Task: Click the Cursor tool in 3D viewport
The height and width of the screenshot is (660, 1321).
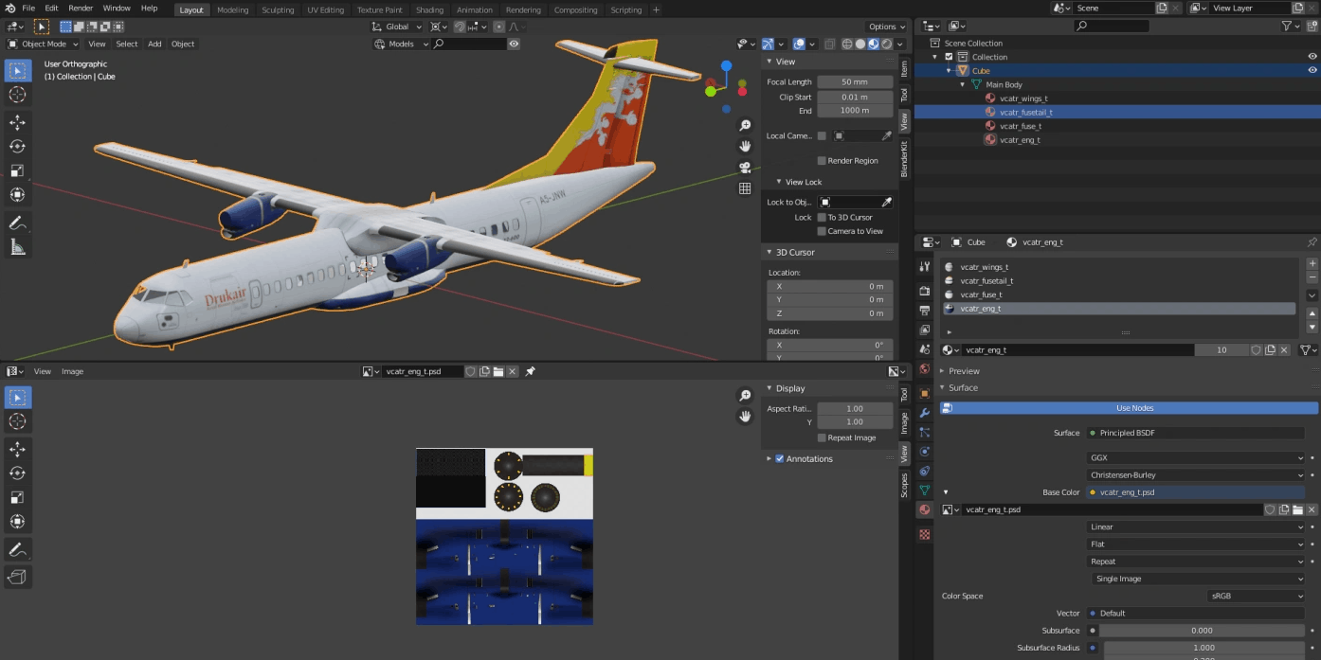Action: tap(17, 95)
